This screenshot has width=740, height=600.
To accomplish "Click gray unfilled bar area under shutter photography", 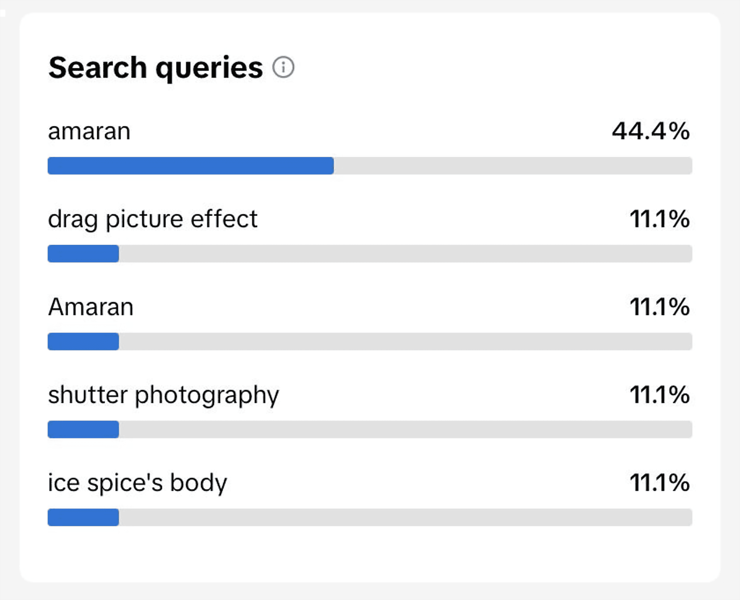I will (405, 429).
